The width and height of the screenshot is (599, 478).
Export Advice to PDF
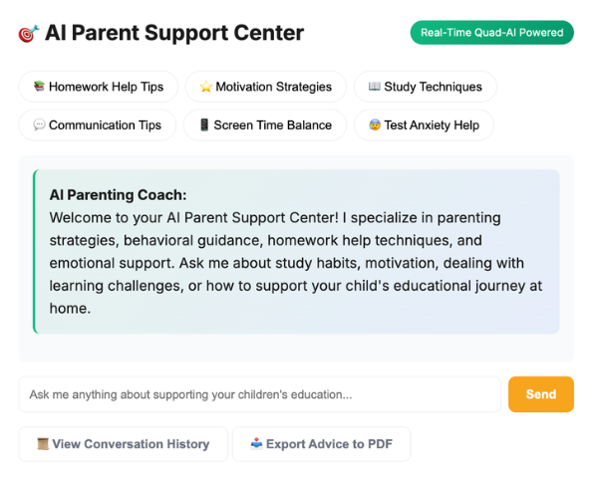click(321, 444)
